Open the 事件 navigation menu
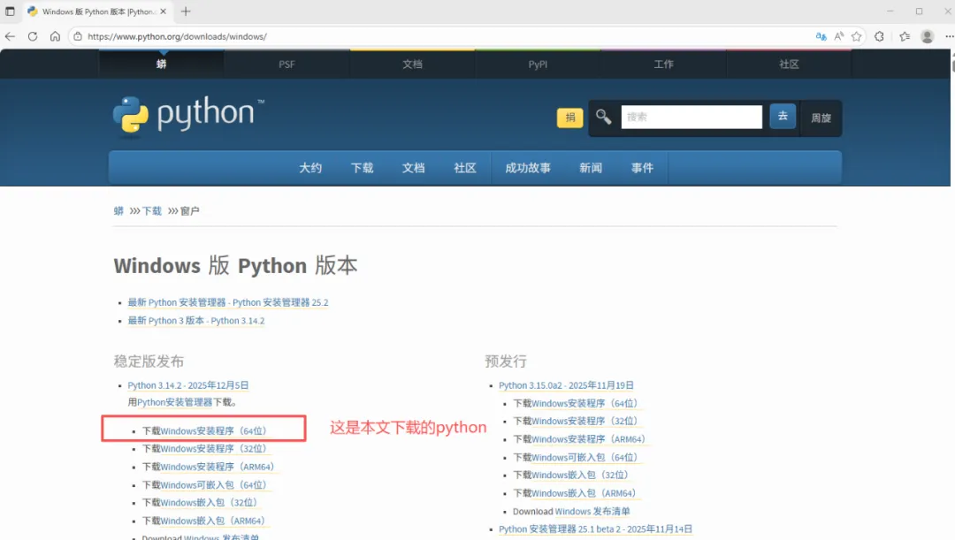Screen dimensions: 955x540 (x=642, y=168)
